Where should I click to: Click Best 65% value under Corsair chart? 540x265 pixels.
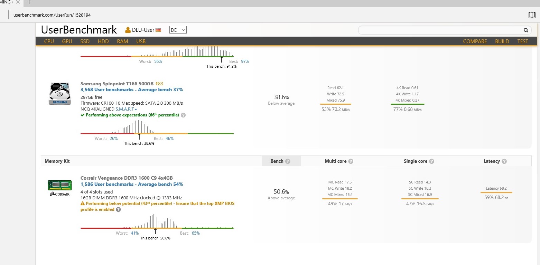(x=196, y=233)
